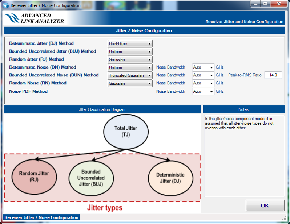Click the Deterministic Jitter (DJ) Method label
Image resolution: width=290 pixels, height=224 pixels.
[41, 43]
